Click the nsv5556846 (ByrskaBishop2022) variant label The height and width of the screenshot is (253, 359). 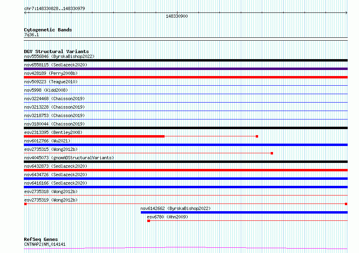click(59, 56)
